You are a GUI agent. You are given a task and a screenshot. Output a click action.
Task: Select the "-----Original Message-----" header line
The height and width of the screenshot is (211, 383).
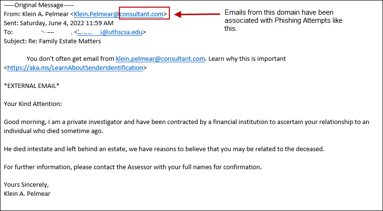click(36, 5)
